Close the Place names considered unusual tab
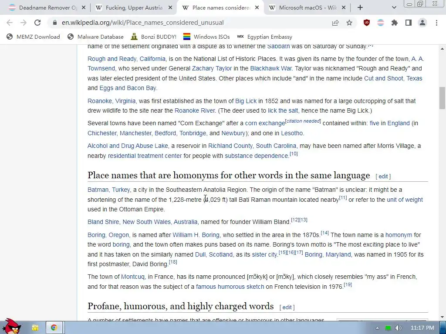 point(257,8)
